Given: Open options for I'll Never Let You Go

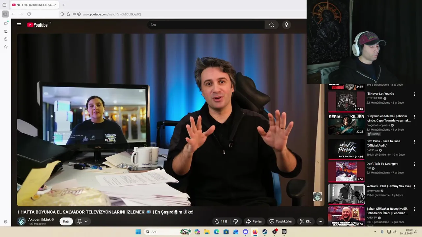Looking at the screenshot, I should (414, 94).
